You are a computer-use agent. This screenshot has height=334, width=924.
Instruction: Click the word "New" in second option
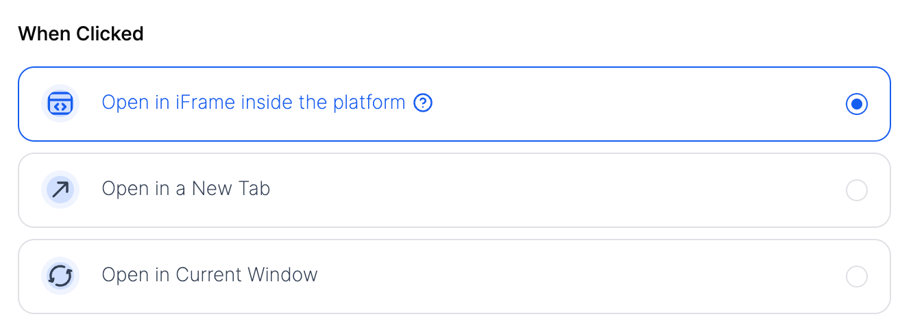pyautogui.click(x=212, y=189)
